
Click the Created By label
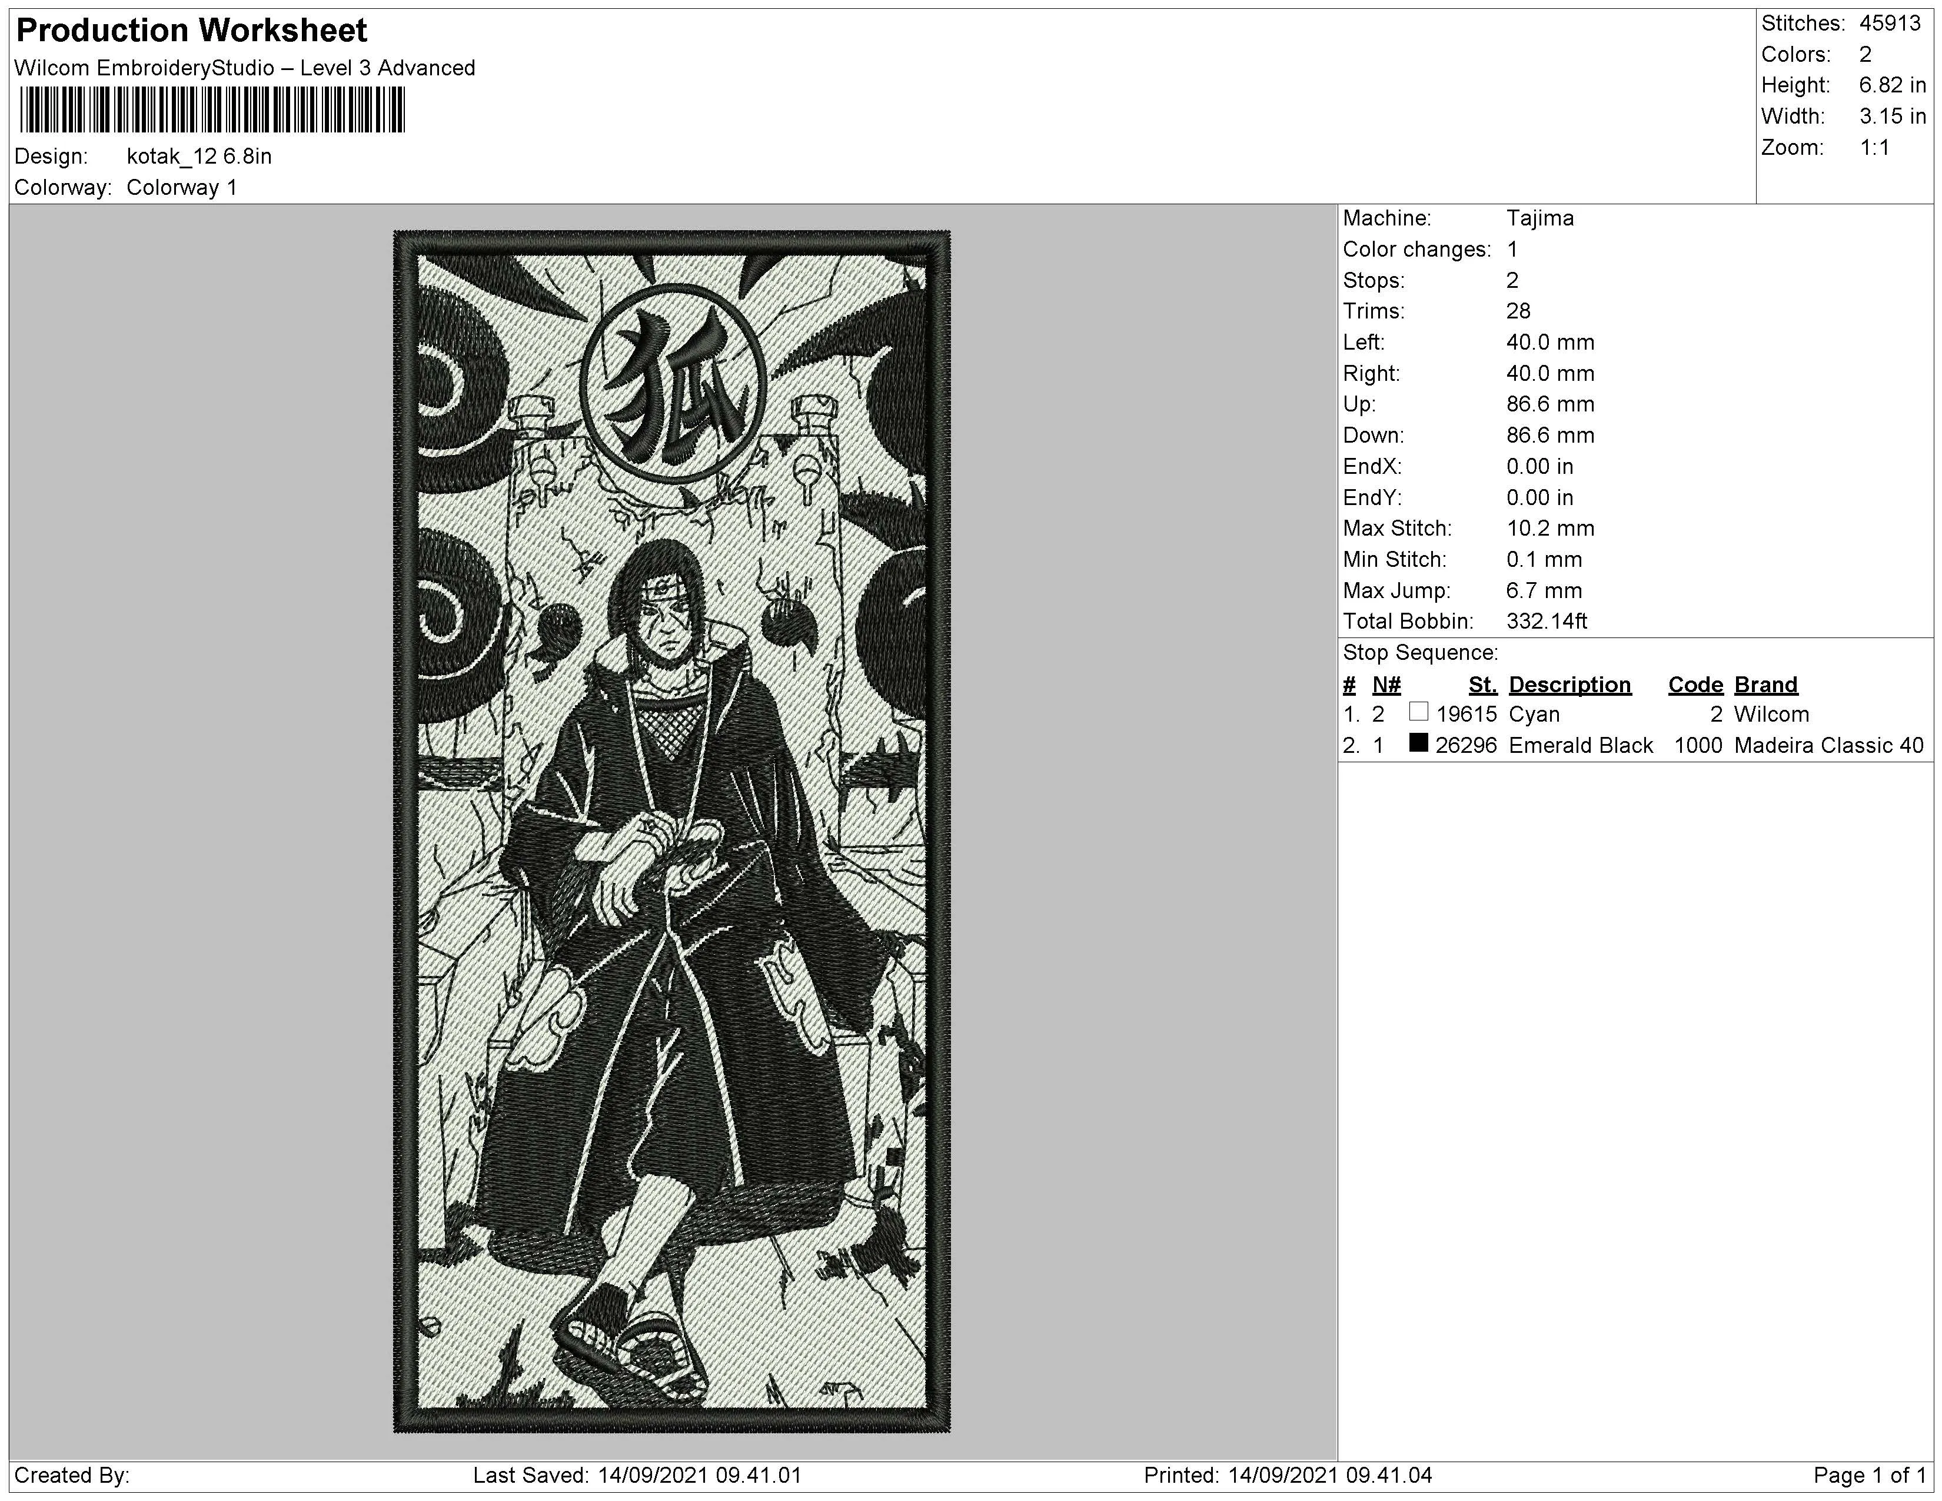(72, 1476)
